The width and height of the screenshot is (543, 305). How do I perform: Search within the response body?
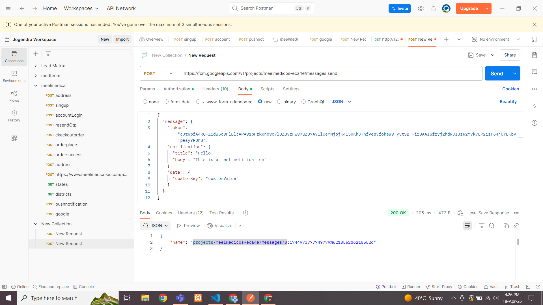tap(492, 226)
